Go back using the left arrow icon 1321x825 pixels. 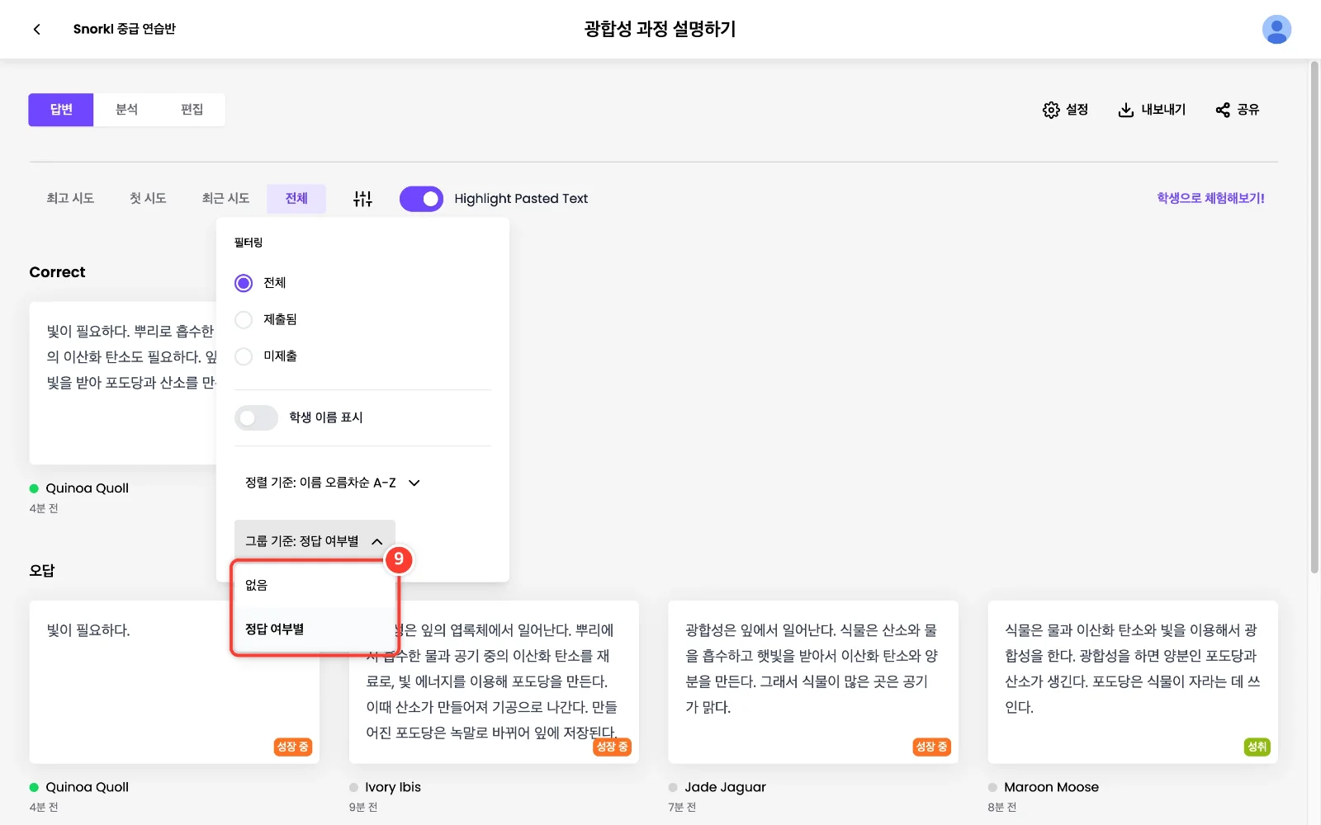tap(36, 29)
